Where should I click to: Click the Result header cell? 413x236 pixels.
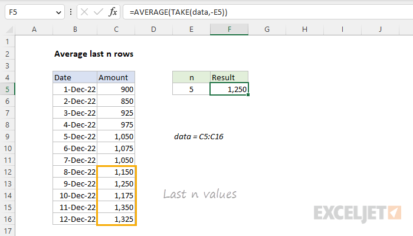click(229, 77)
